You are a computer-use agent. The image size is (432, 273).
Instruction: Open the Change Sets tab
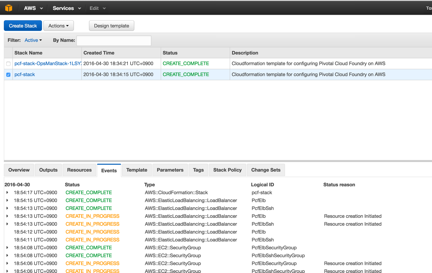tap(266, 170)
